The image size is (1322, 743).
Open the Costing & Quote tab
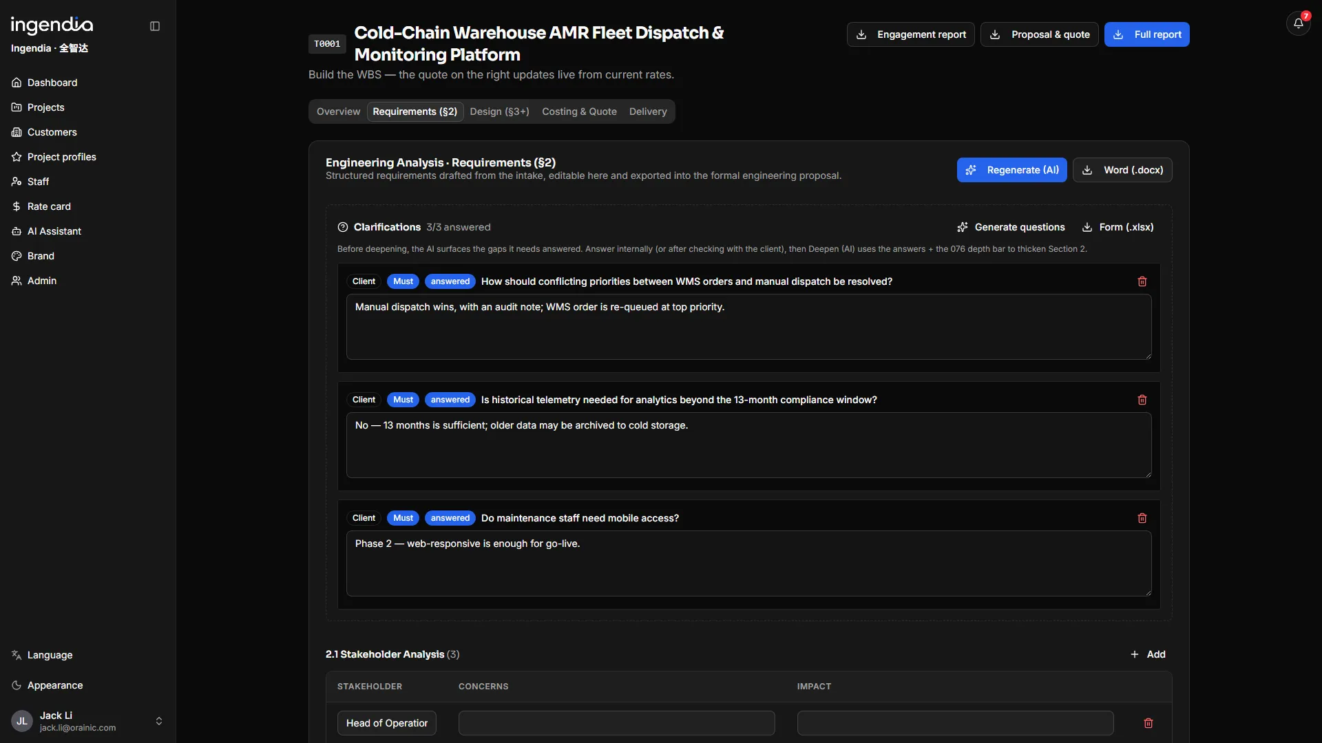(x=579, y=111)
